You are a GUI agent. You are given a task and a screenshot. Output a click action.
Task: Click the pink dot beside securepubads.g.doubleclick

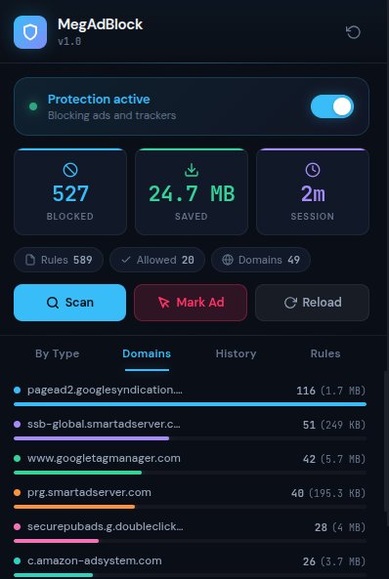click(x=17, y=526)
